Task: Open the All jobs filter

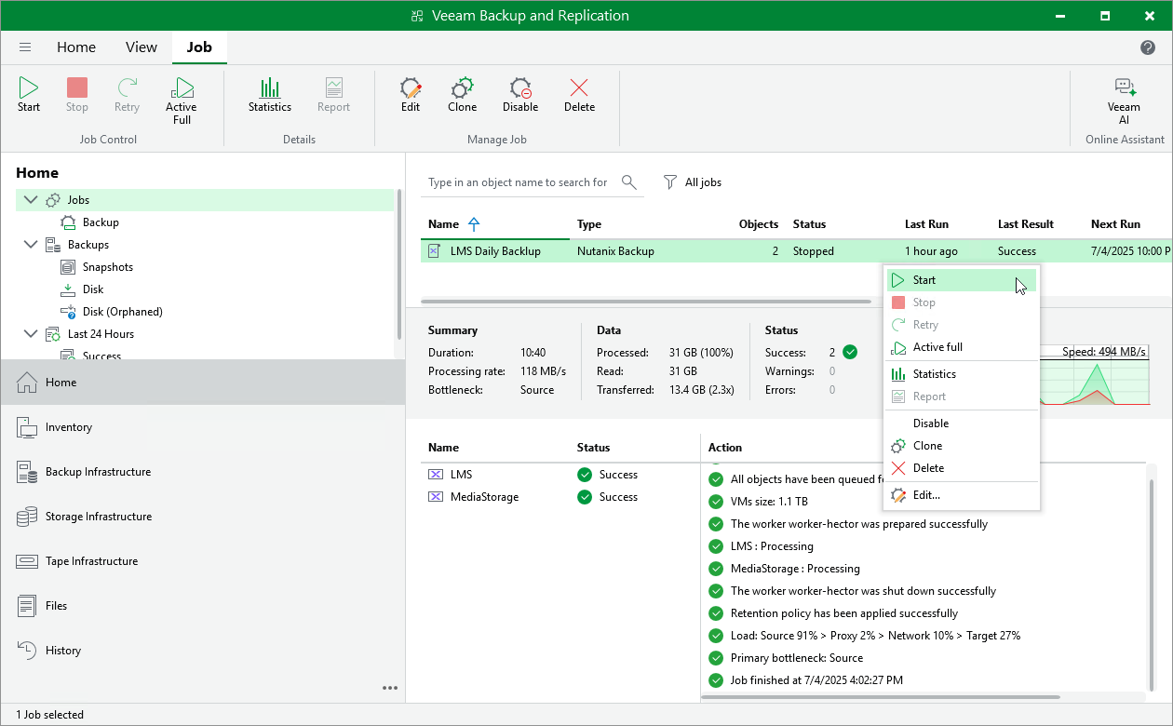Action: coord(693,182)
